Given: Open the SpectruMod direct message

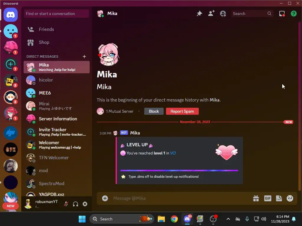Looking at the screenshot, I should pyautogui.click(x=57, y=184).
